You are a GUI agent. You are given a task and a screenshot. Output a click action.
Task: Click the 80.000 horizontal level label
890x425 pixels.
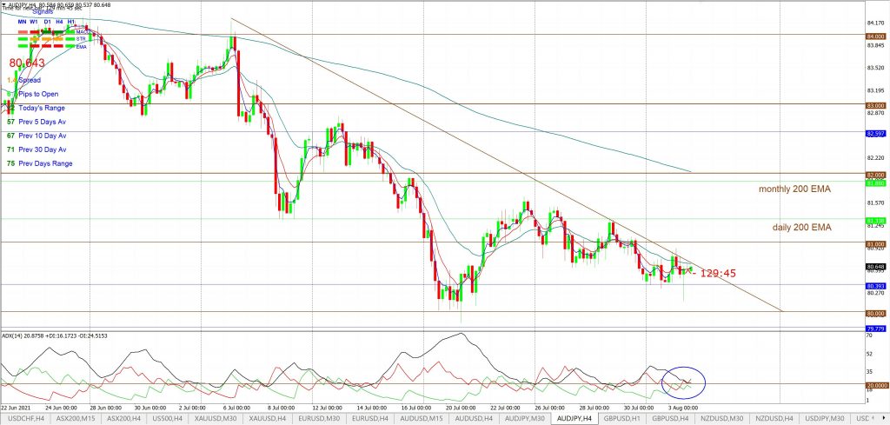pos(876,313)
